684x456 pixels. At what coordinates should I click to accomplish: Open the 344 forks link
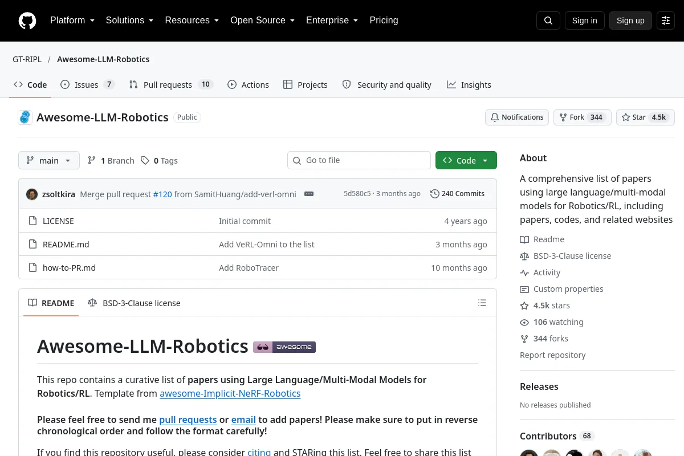click(x=544, y=339)
